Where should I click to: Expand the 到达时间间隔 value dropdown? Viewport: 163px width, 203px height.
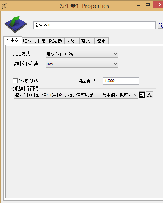(76, 95)
